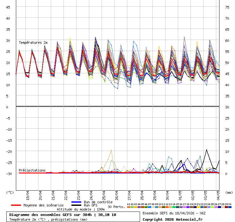Viewport: 235px width, 222px height.
Task: Click the black 'Run GFS' legend line
Action: point(77,206)
